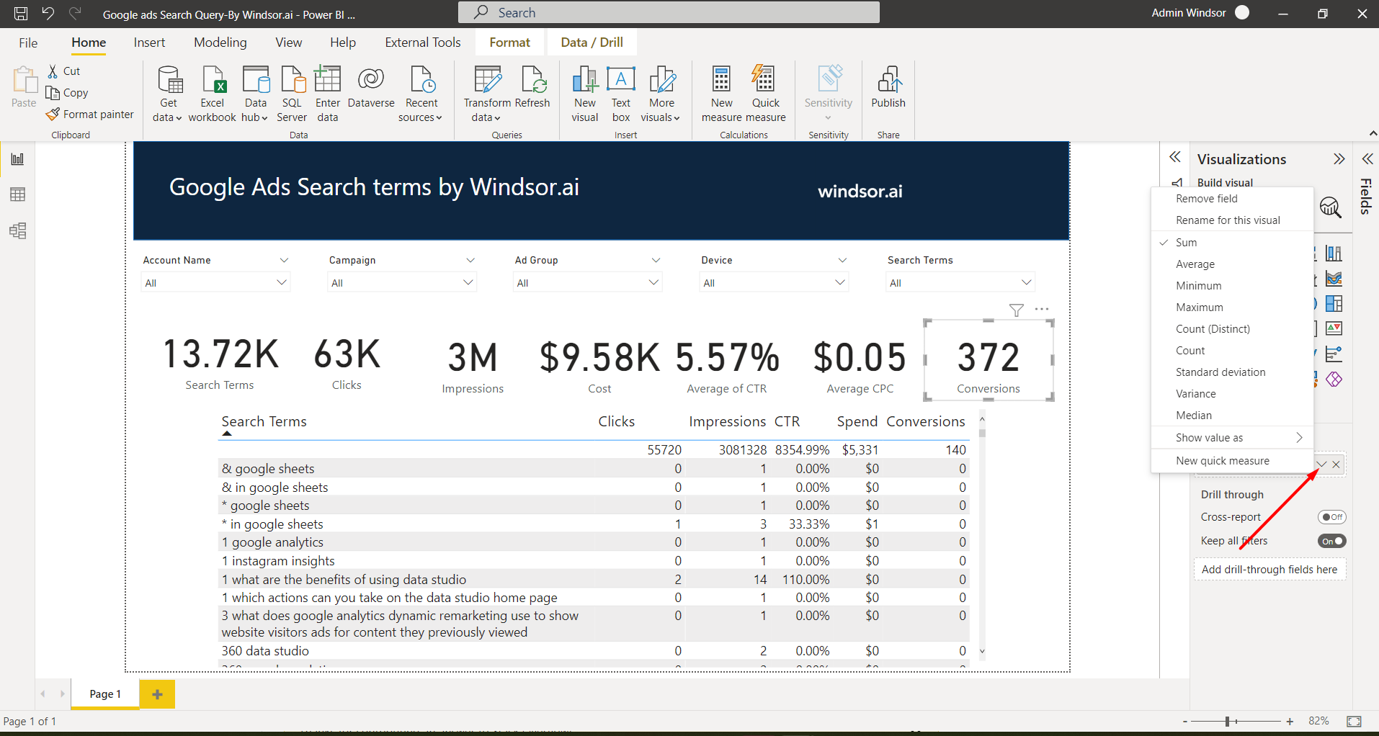Select the KPI visual icon
Image resolution: width=1379 pixels, height=736 pixels.
[x=1334, y=329]
